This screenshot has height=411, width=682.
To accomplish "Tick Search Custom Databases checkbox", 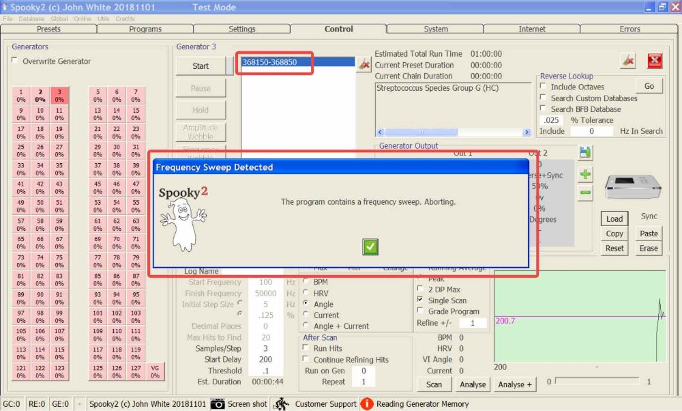I will 543,97.
